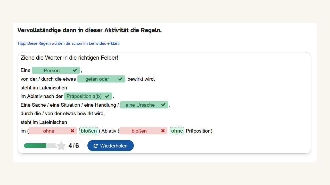The height and width of the screenshot is (185, 330).
Task: Click the red X beside wrong 'bloßen'
Action: (x=163, y=131)
